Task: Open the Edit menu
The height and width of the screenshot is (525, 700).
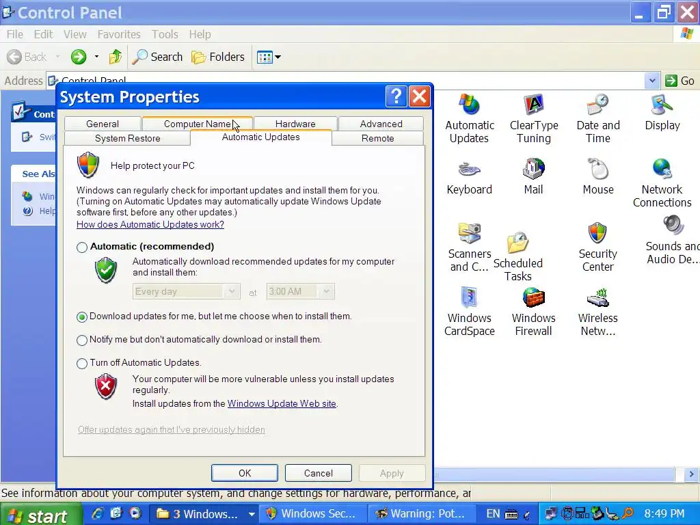Action: click(x=43, y=34)
